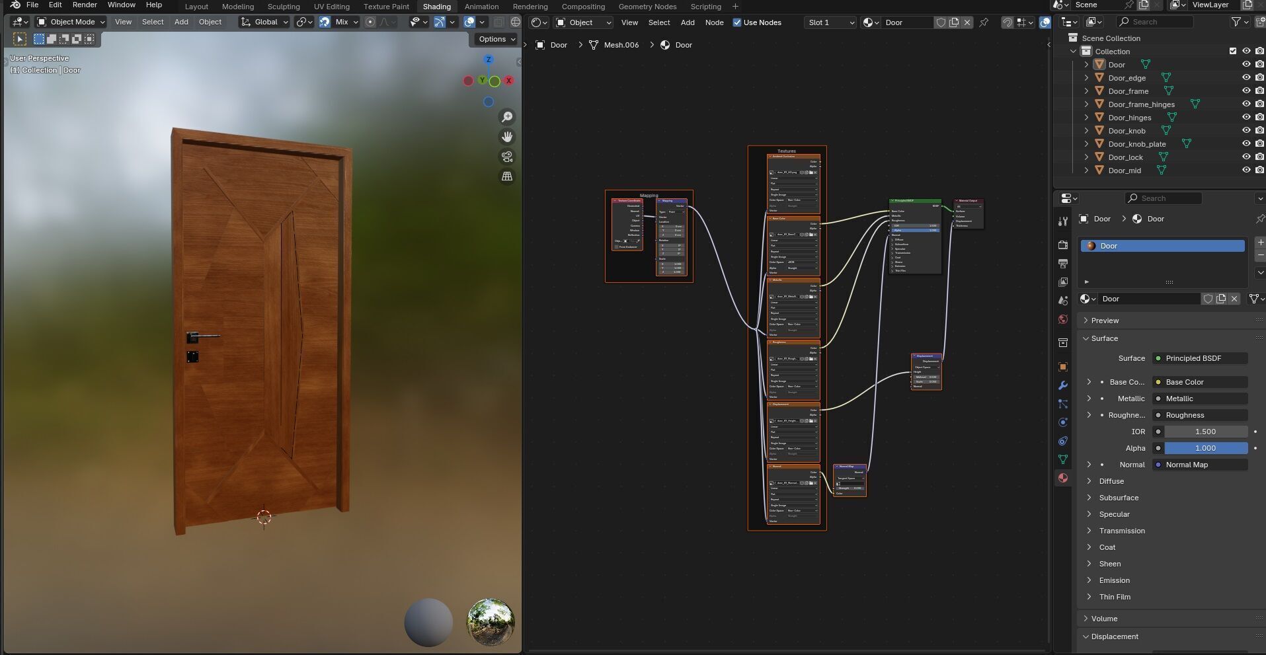Expand the Door_mid outliner item

coord(1086,171)
